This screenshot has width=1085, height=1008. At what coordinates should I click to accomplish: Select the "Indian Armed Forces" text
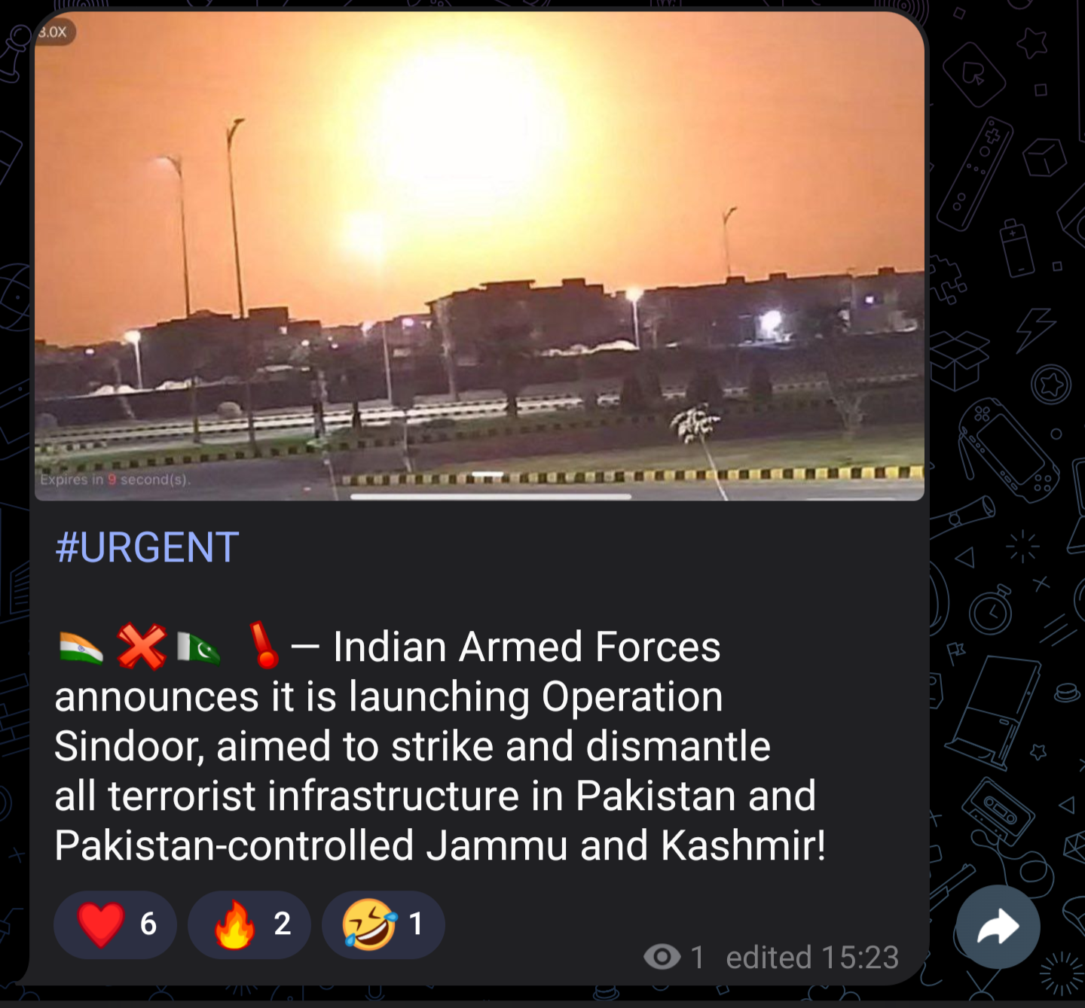coord(527,647)
